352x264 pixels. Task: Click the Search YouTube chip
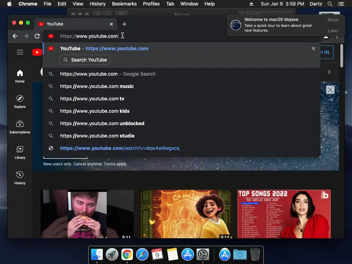[85, 60]
